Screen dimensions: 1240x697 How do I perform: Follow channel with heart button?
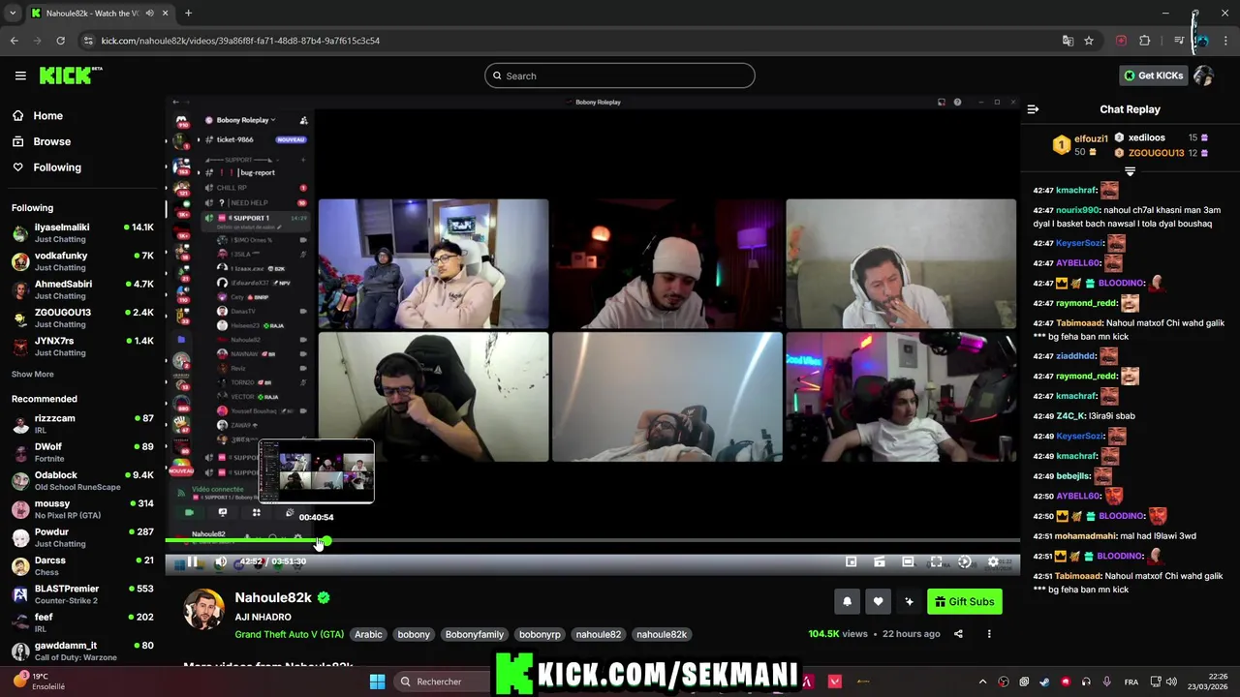point(878,602)
